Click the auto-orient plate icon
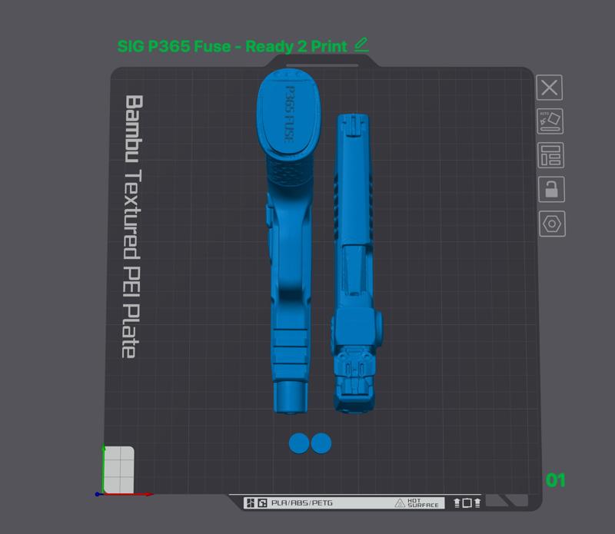The width and height of the screenshot is (615, 534). tap(550, 121)
